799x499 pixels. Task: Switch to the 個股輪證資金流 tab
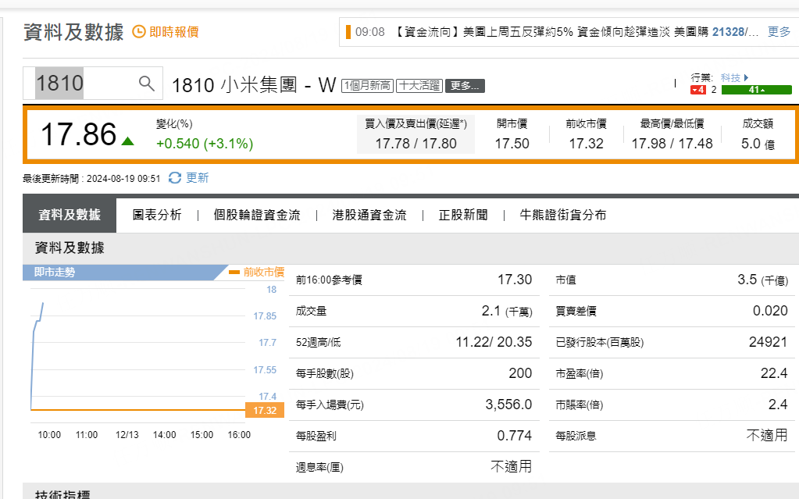[257, 215]
